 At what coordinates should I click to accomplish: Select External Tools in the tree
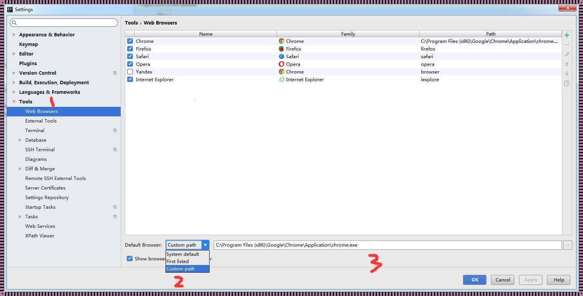(41, 121)
